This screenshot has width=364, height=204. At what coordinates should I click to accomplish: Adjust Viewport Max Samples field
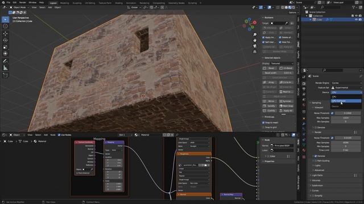[346, 118]
